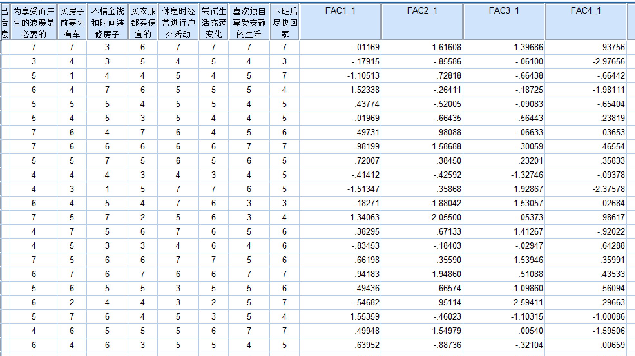This screenshot has height=356, width=635.
Task: Choose the cell showing .72007
Action: (340, 161)
